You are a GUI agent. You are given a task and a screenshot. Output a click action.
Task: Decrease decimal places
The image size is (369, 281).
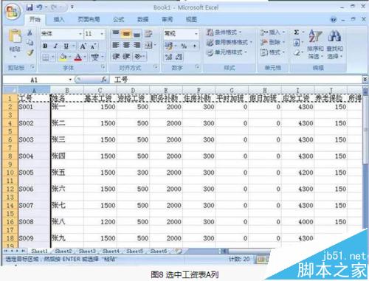[179, 57]
